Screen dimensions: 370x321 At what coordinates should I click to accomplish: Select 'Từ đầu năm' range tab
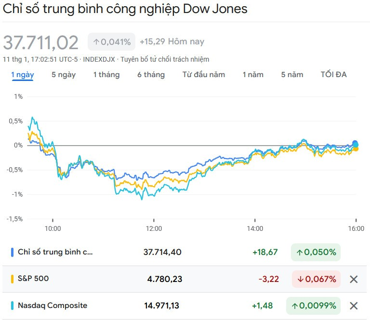pos(204,75)
